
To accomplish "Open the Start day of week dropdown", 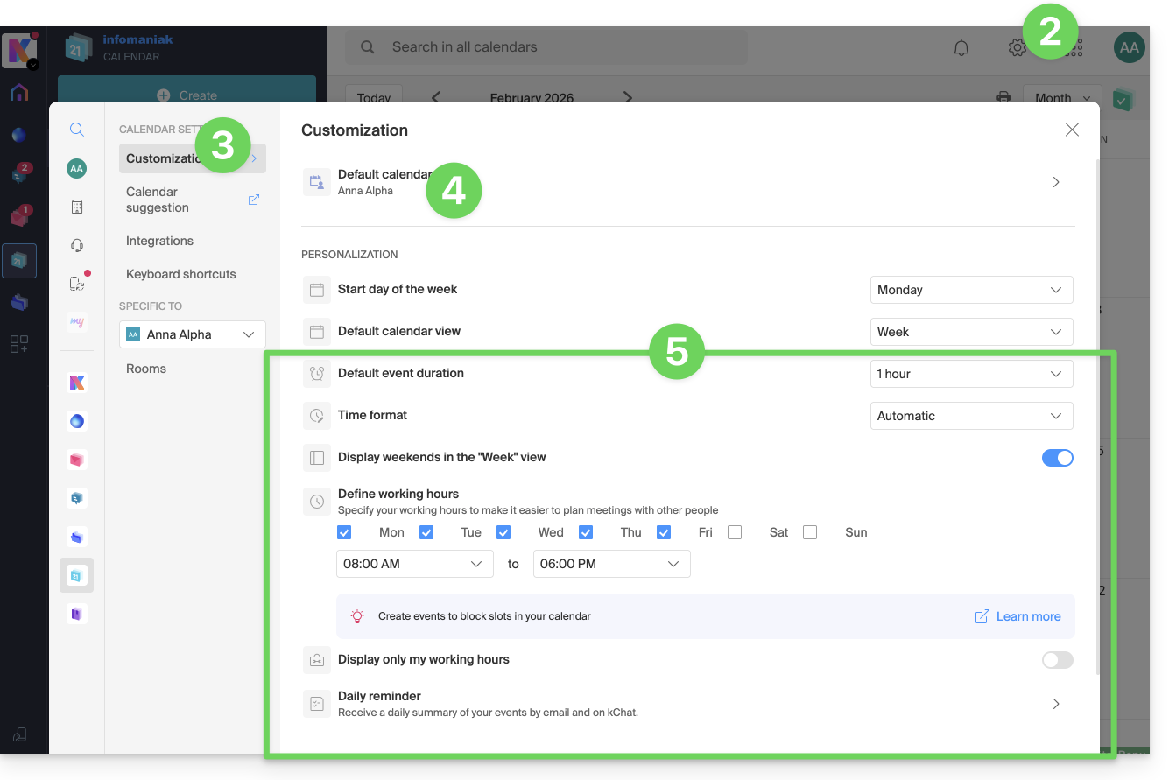I will (x=971, y=290).
